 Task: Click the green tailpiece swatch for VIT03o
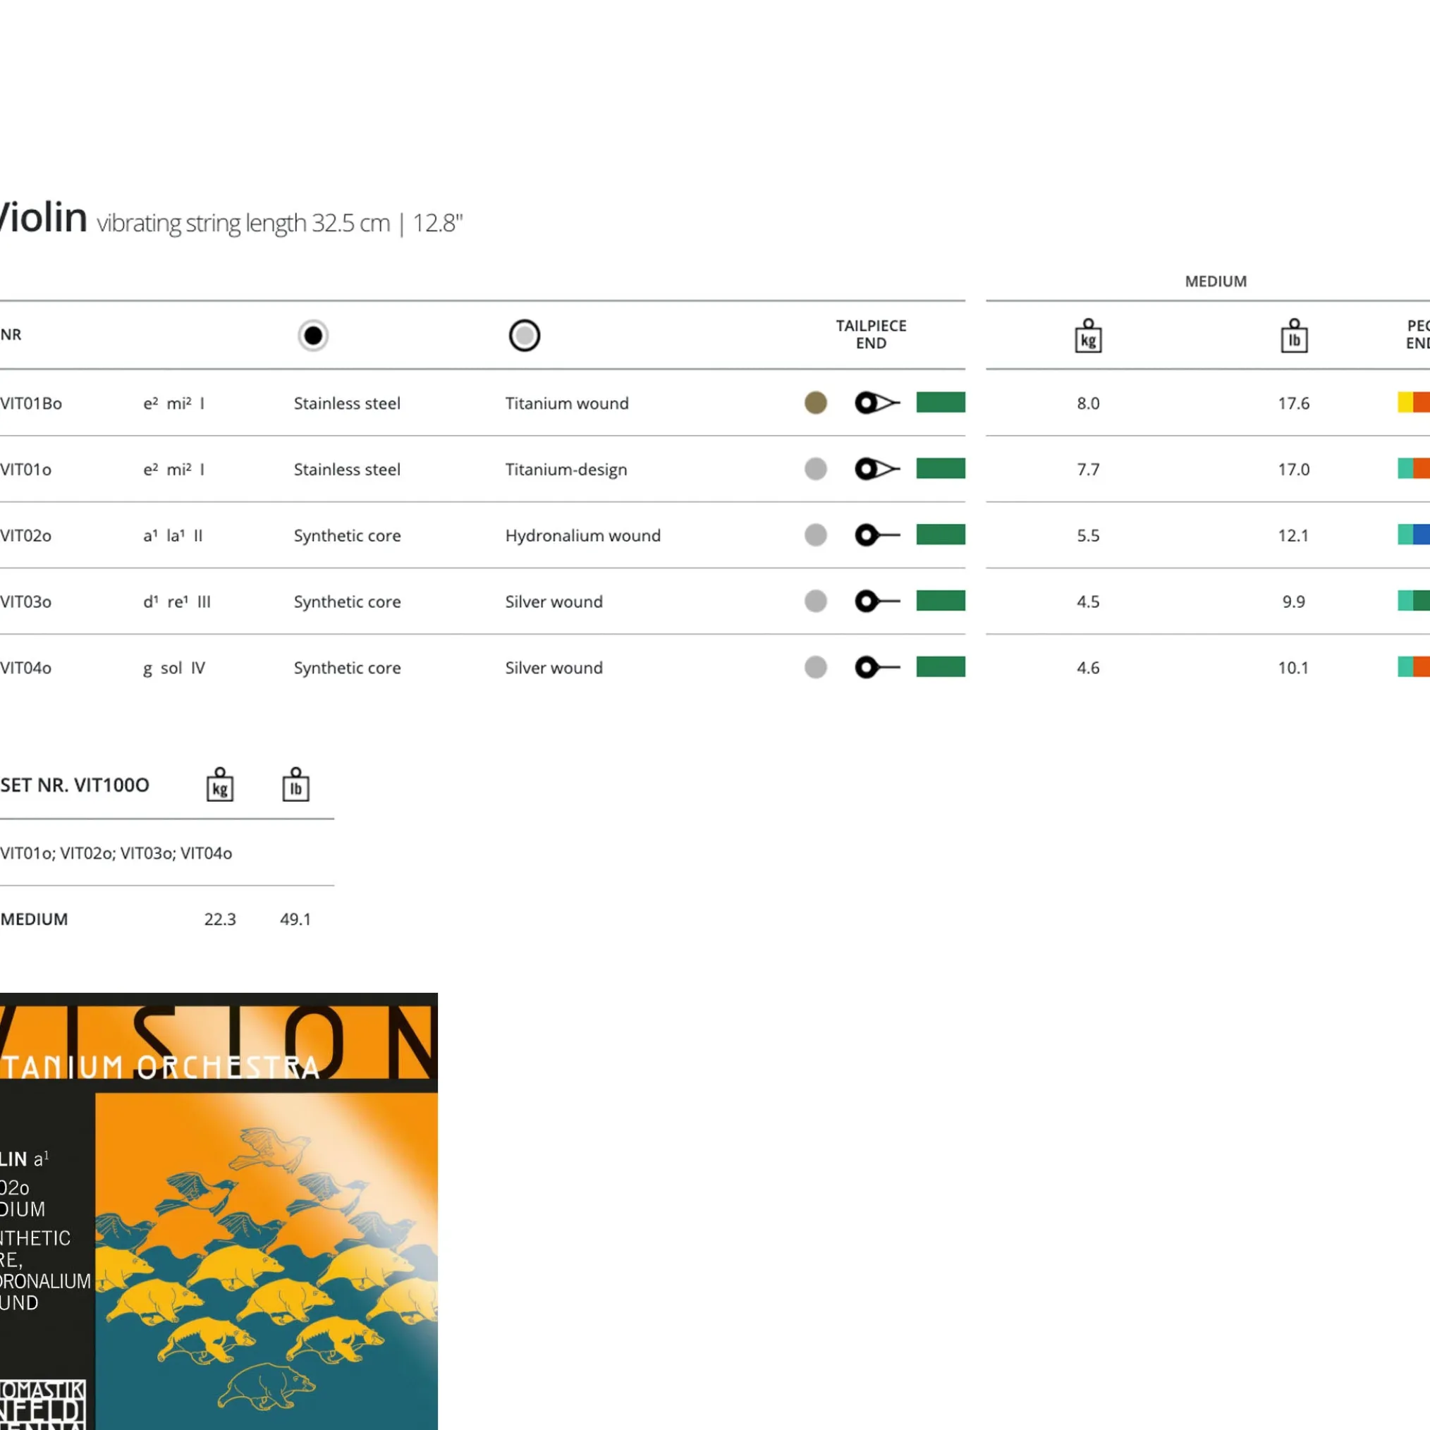(940, 600)
